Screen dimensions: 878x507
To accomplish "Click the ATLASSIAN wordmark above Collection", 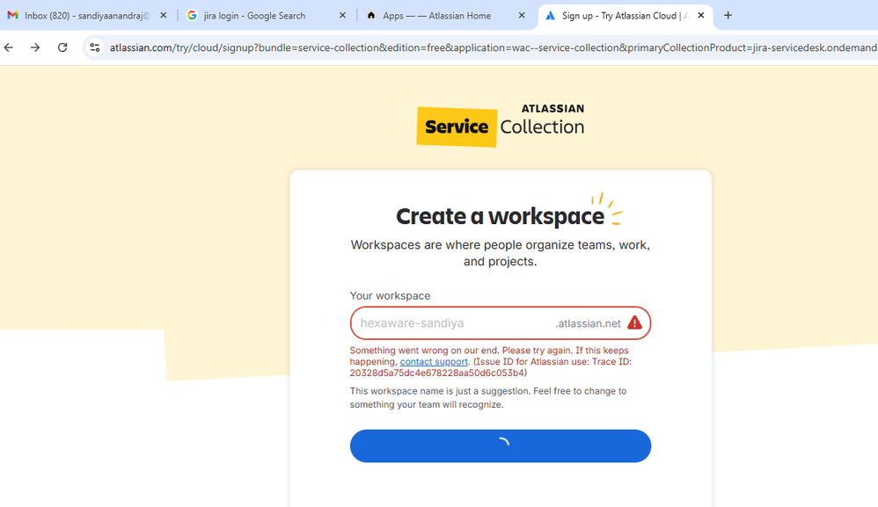I will pos(552,108).
